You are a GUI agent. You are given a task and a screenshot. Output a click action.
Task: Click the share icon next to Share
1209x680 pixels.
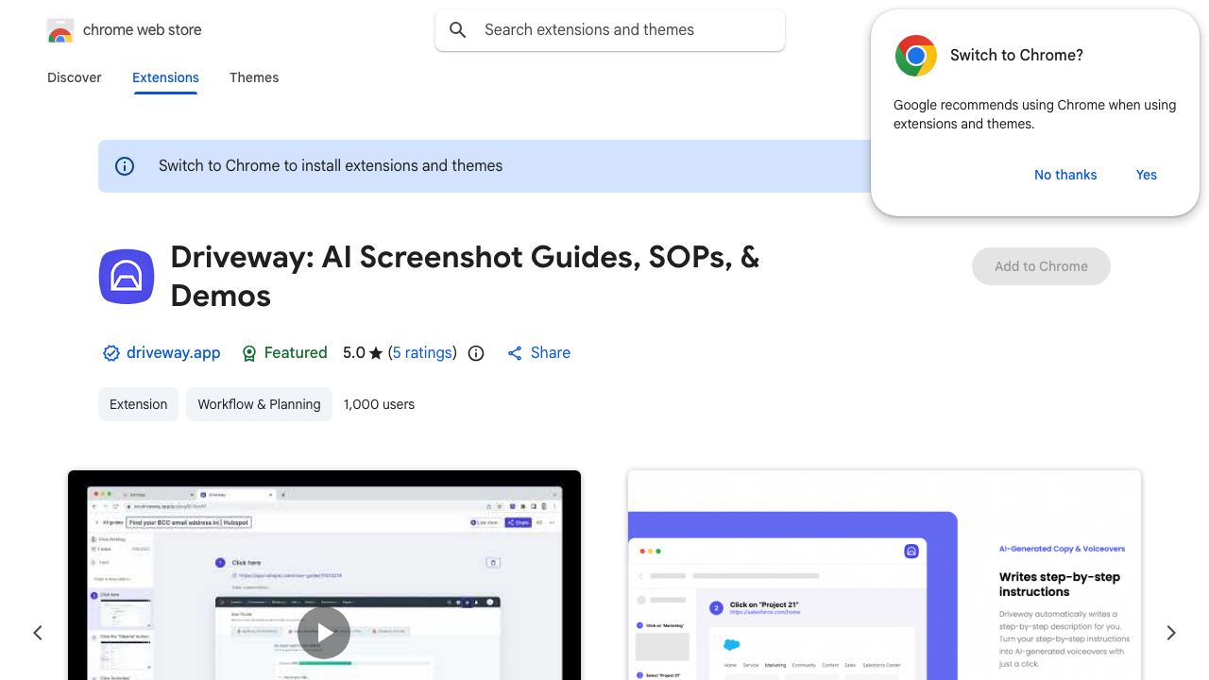(x=515, y=353)
